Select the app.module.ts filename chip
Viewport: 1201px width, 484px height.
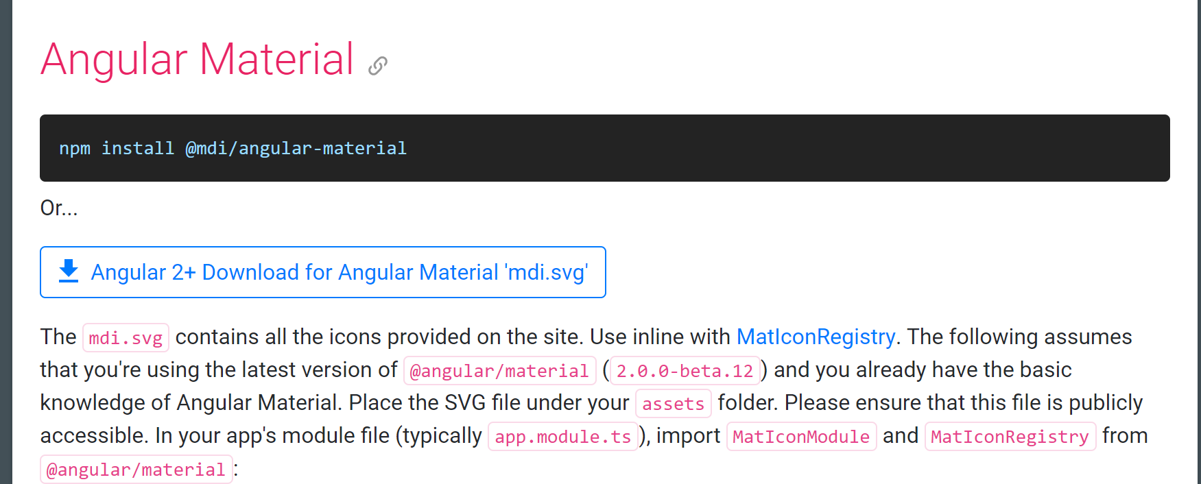pos(562,437)
